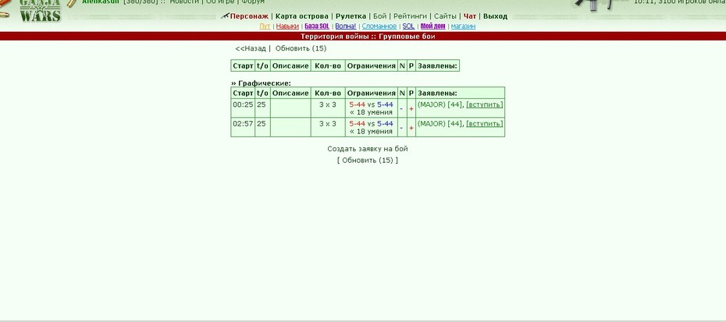Image resolution: width=726 pixels, height=322 pixels.
Task: Open the Навыки shortcut link
Action: 287,27
